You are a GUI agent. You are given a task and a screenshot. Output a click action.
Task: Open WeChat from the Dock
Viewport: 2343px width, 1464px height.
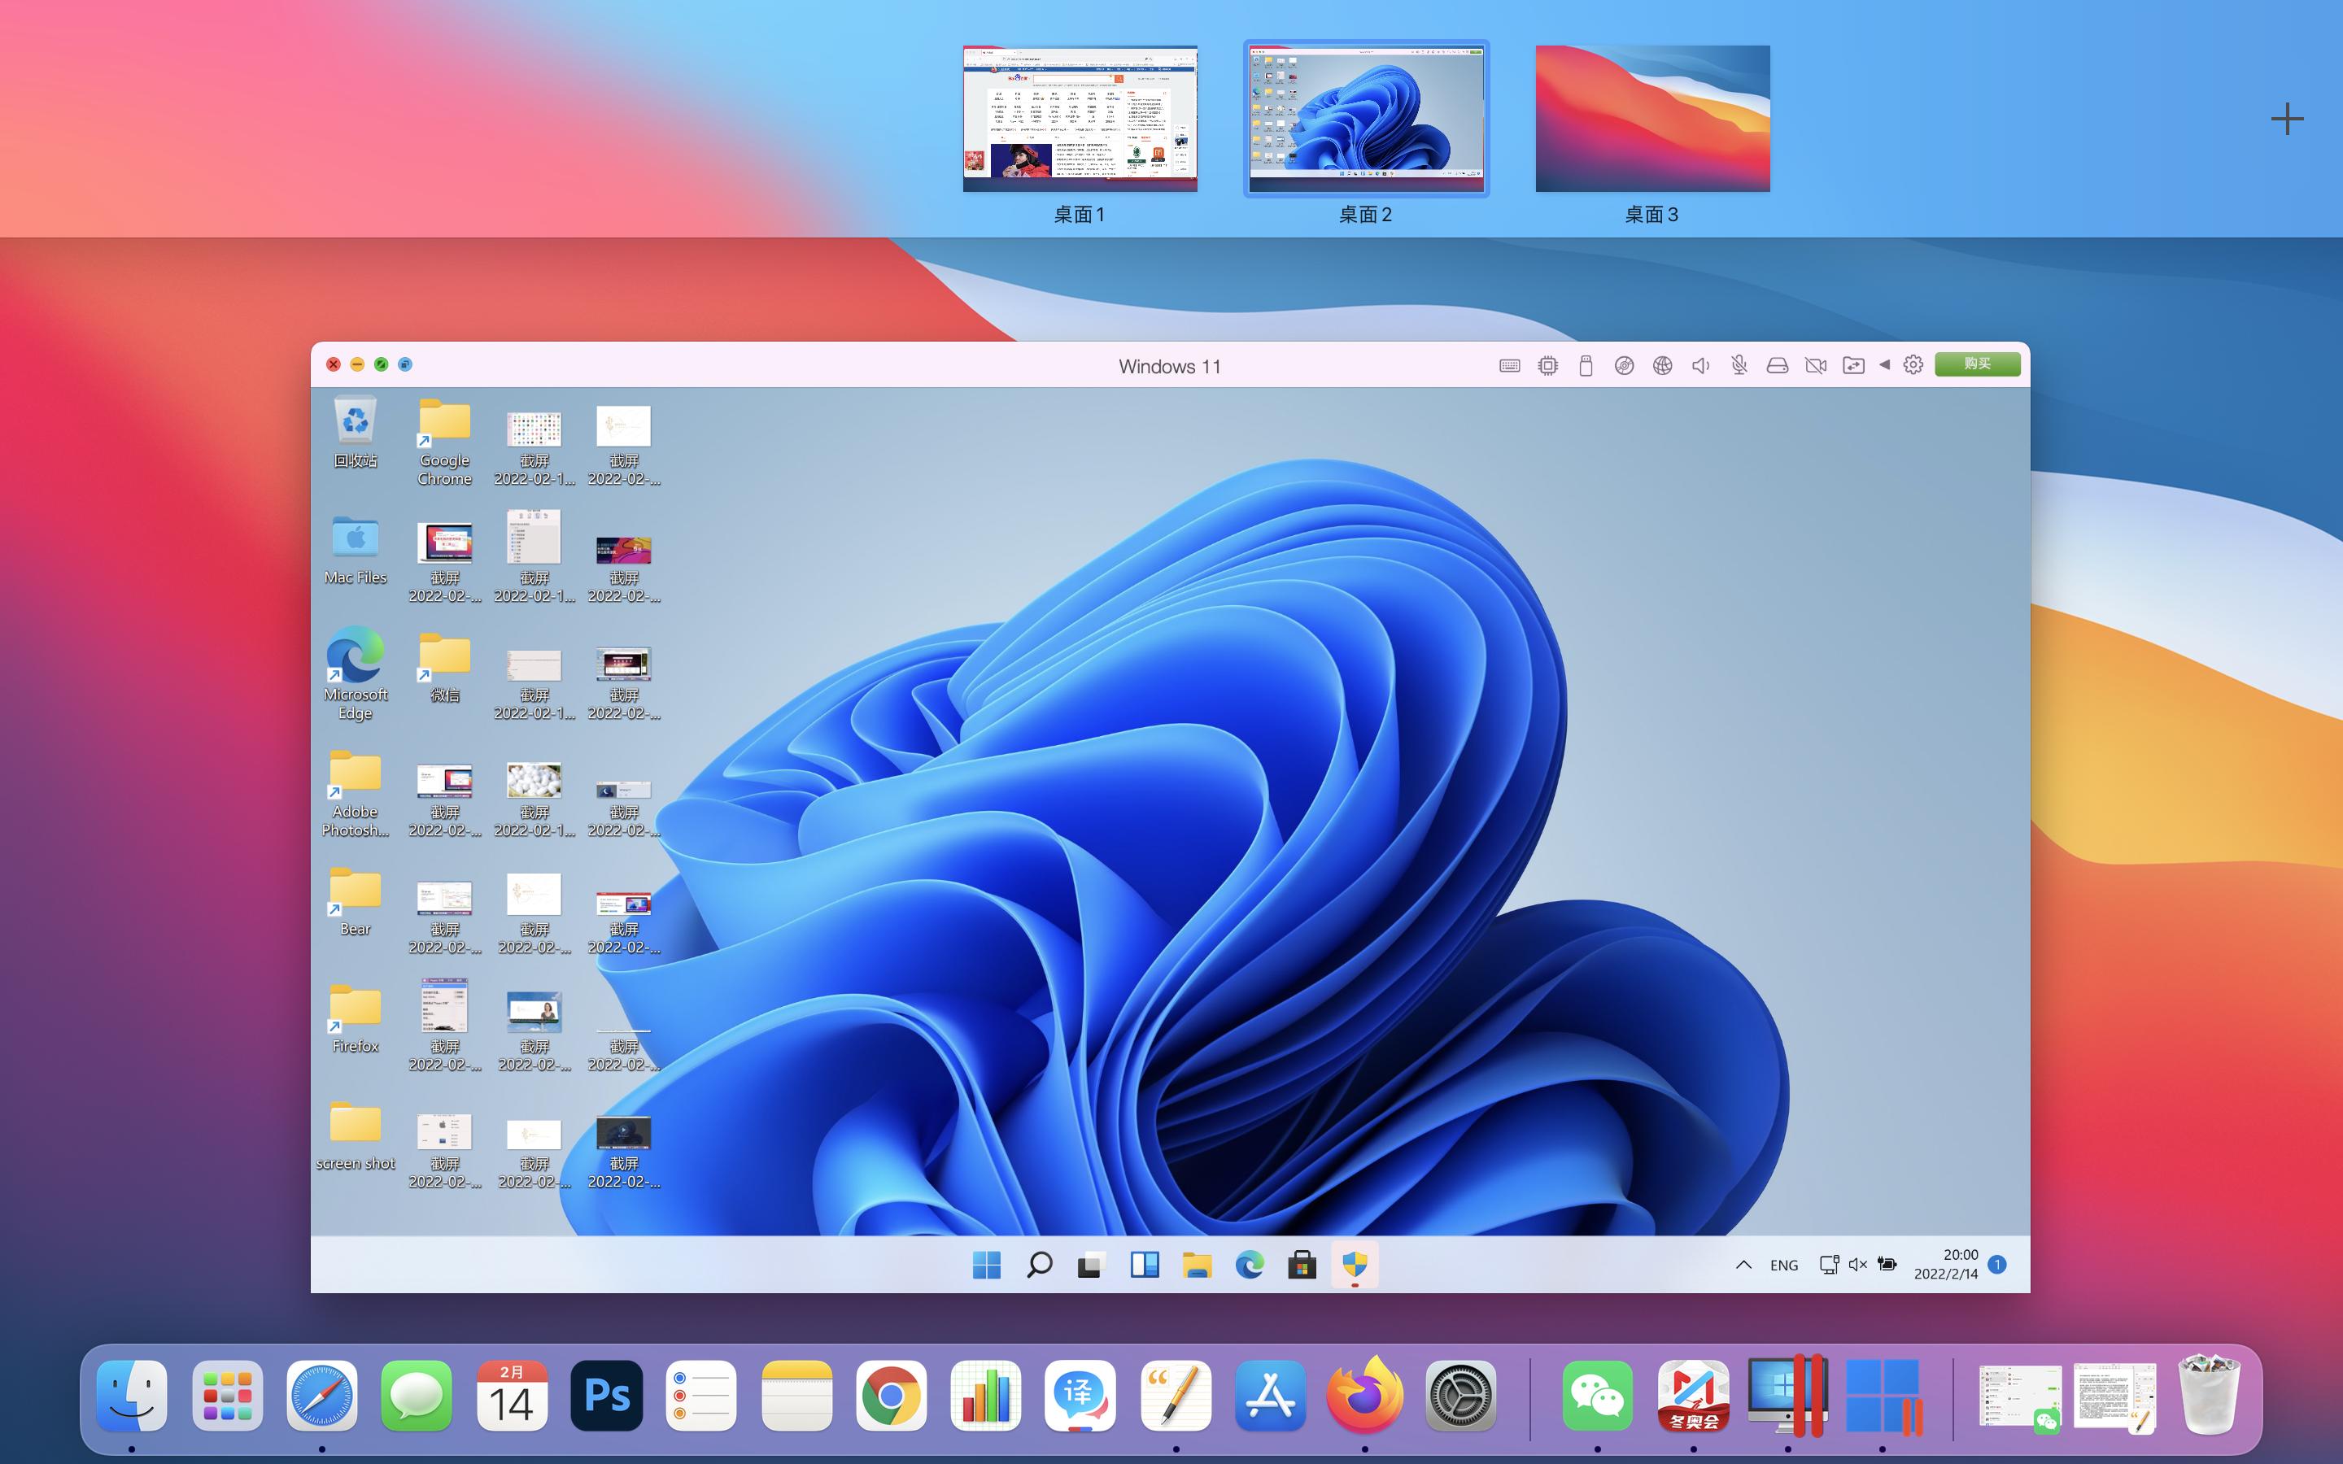point(1598,1395)
